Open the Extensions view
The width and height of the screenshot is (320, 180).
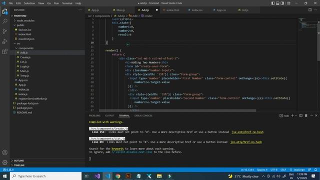[x=5, y=51]
